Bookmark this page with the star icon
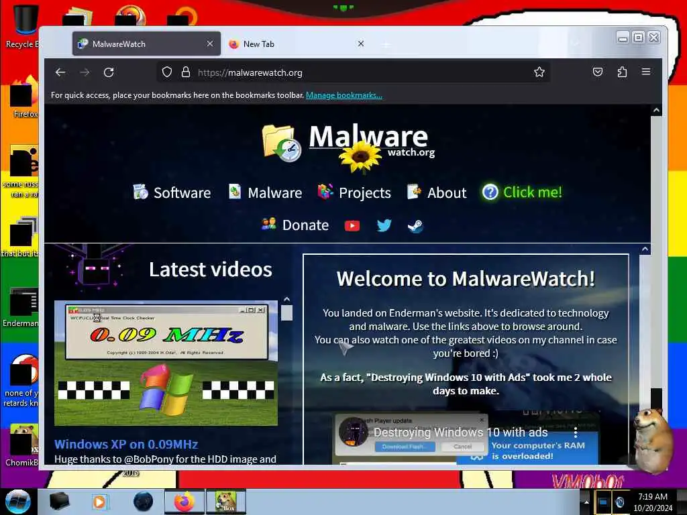The height and width of the screenshot is (515, 687). 539,72
